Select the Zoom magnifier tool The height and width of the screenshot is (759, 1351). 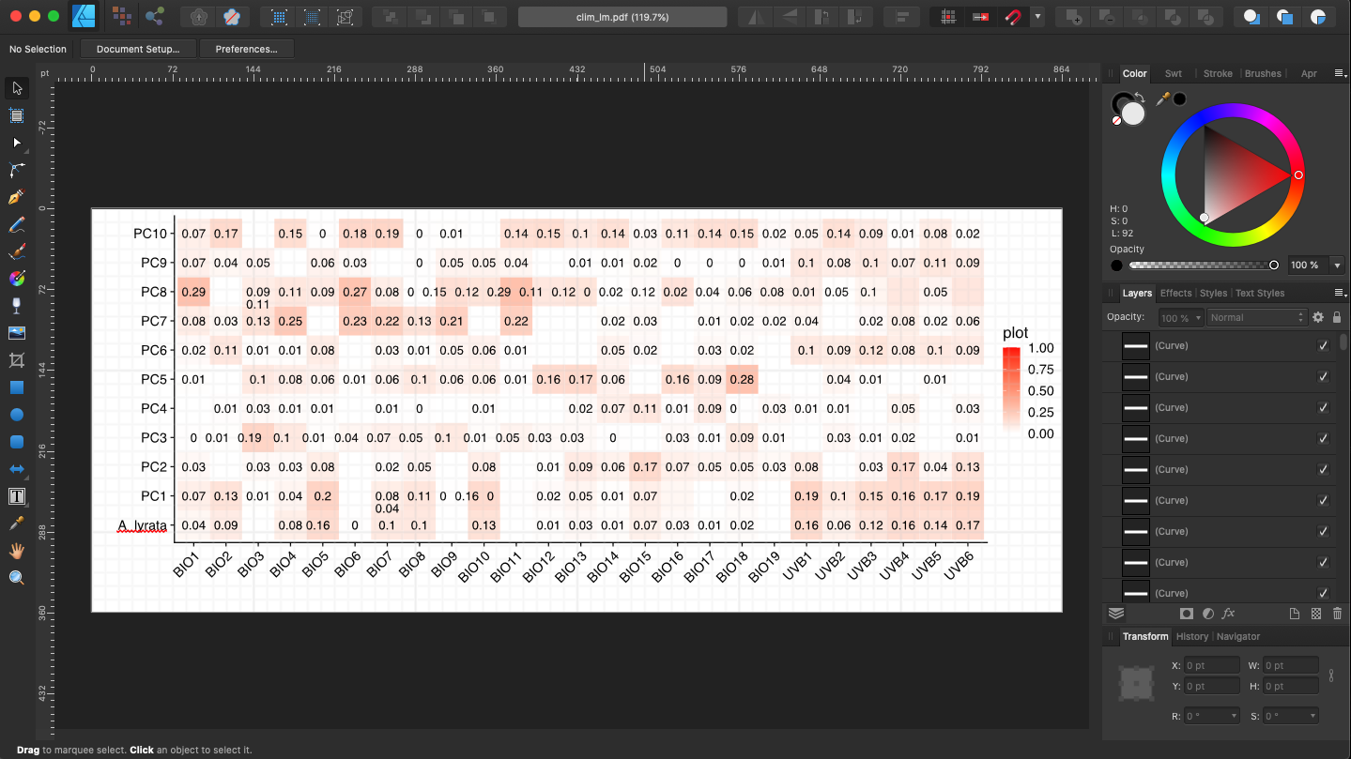pyautogui.click(x=16, y=578)
